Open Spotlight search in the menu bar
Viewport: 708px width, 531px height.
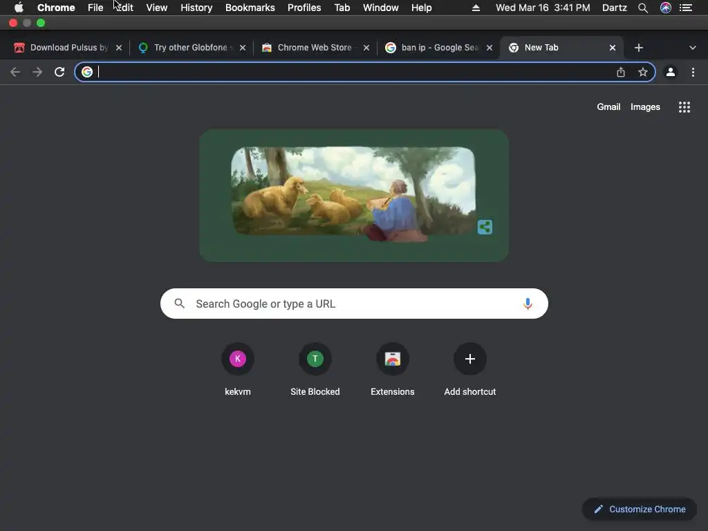point(643,8)
